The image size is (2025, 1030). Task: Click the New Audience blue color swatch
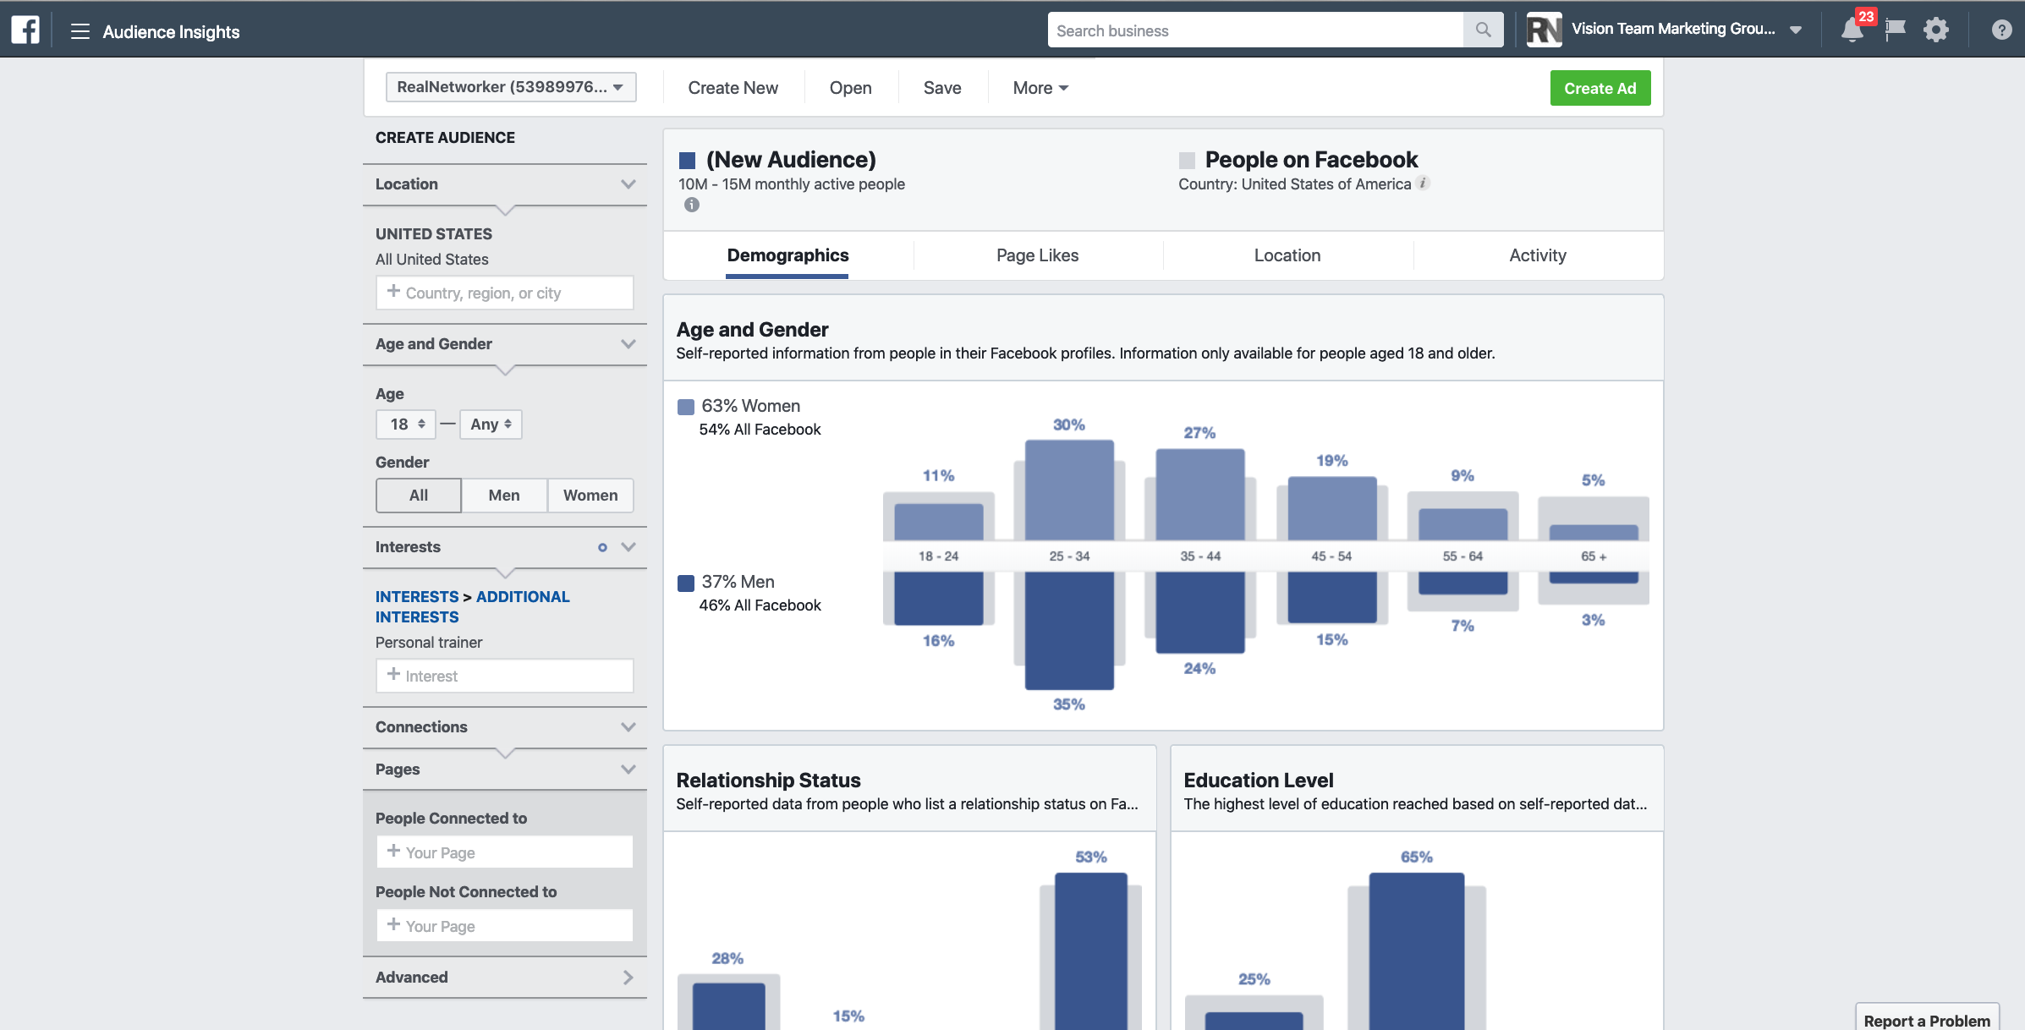coord(688,160)
